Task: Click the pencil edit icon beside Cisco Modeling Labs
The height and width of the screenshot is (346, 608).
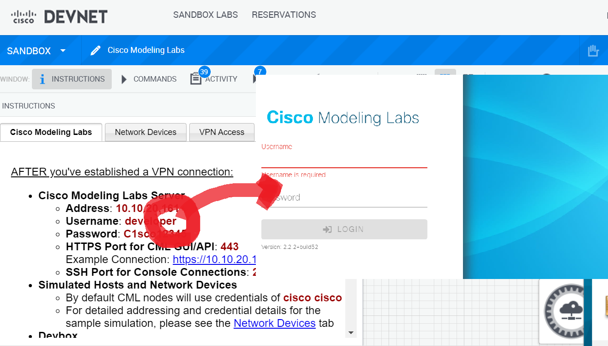Action: point(95,51)
